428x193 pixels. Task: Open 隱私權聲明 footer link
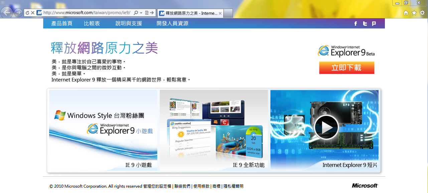[233, 186]
